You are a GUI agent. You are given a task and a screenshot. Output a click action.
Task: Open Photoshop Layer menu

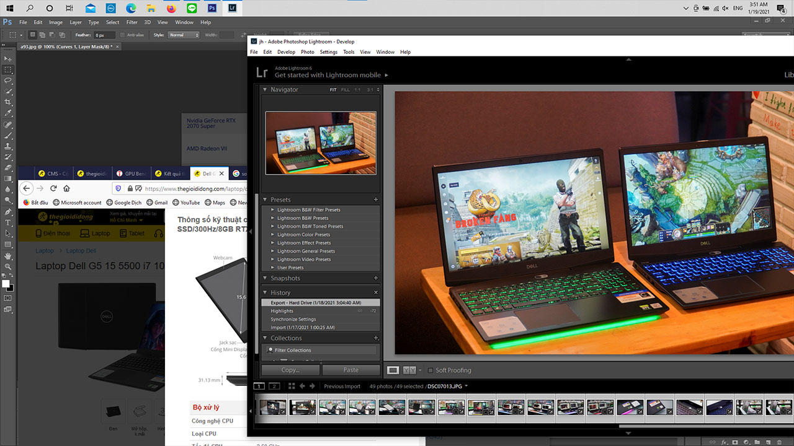click(76, 22)
